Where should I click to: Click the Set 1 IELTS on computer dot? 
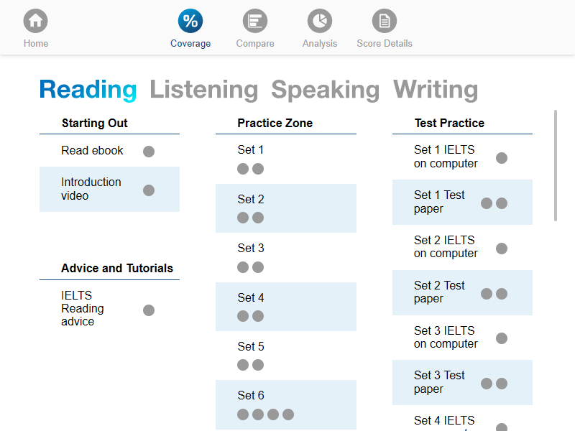pos(502,158)
